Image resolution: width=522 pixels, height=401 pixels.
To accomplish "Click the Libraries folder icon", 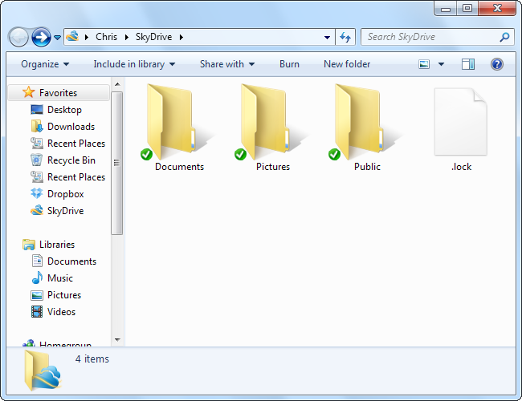I will pos(29,245).
